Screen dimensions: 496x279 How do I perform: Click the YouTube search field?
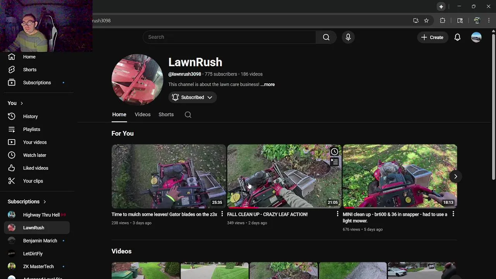pos(229,37)
